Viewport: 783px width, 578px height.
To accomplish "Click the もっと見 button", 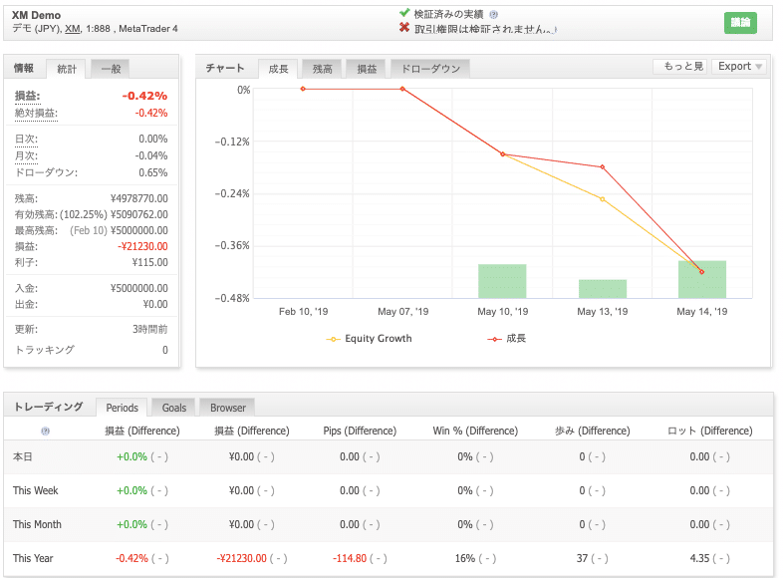I will click(682, 67).
